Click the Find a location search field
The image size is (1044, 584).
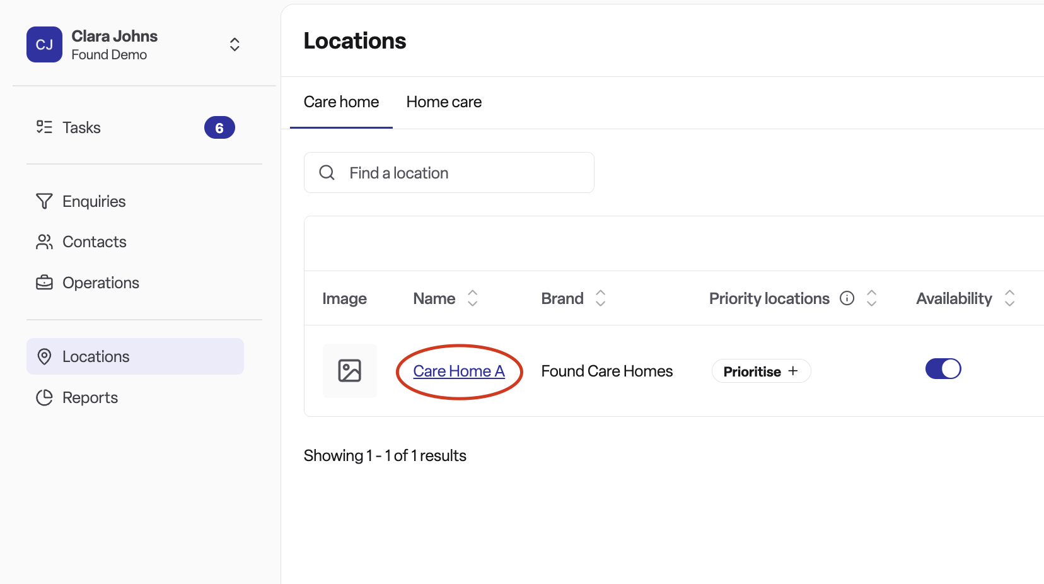449,173
